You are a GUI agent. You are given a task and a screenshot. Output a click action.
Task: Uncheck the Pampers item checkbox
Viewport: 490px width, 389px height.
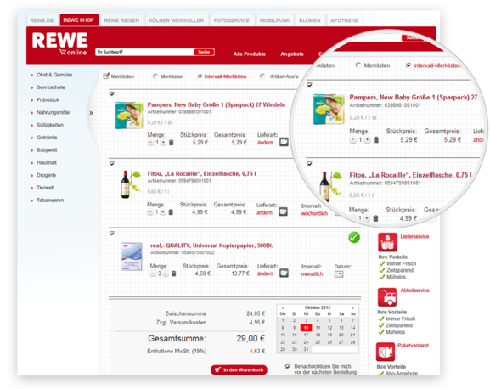point(112,94)
